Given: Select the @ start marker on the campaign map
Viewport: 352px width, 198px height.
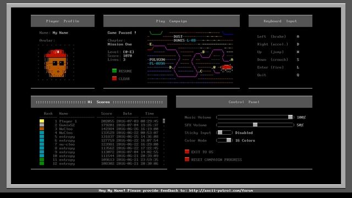Looking at the screenshot, I should (214, 67).
